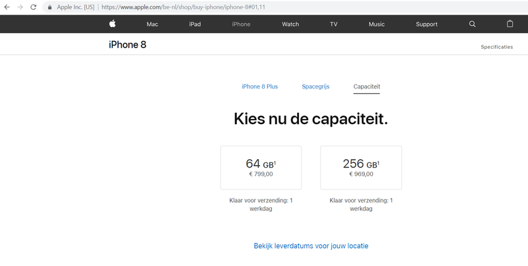Image resolution: width=528 pixels, height=266 pixels.
Task: Go to iPhone in navigation bar
Action: (x=241, y=24)
